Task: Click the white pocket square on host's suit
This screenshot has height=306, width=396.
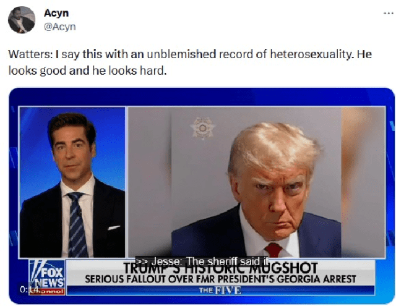Action: pos(114,227)
